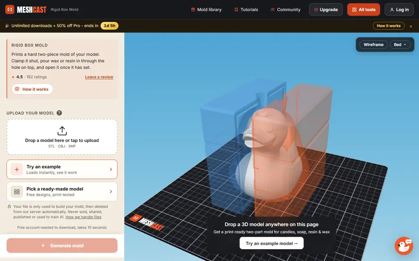Click the upload arrow icon in drop zone
The height and width of the screenshot is (261, 419).
62,131
